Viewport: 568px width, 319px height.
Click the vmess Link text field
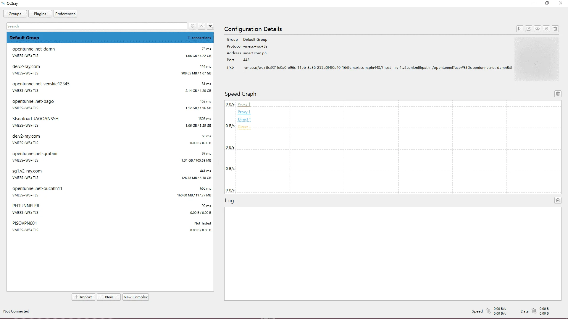pyautogui.click(x=378, y=68)
